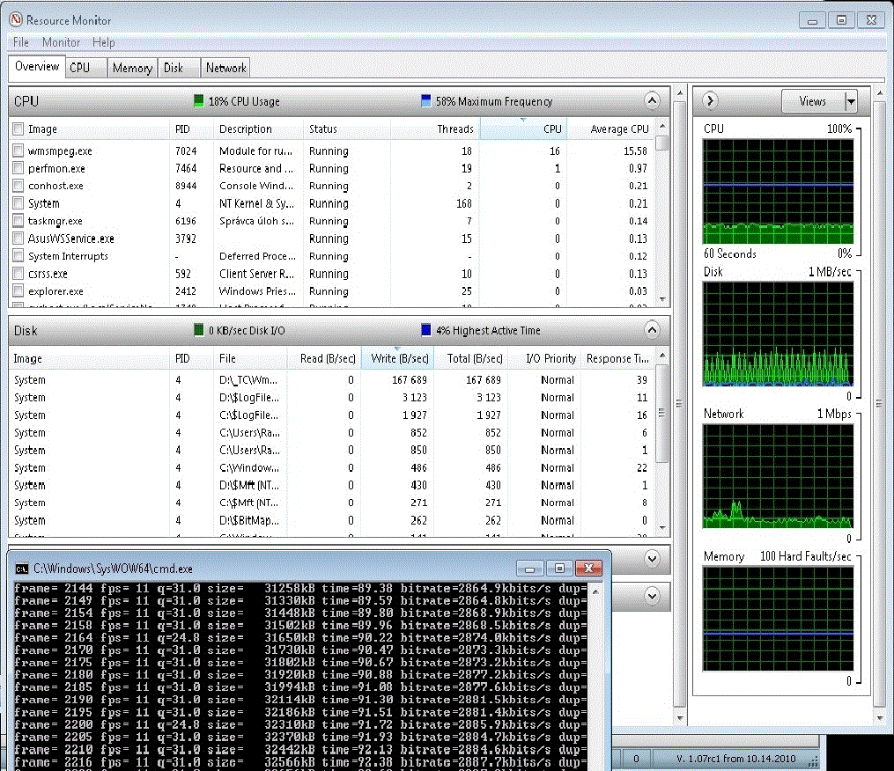Select the wmsmpeg.exe process name
Screen dimensions: 894x771
coord(60,151)
